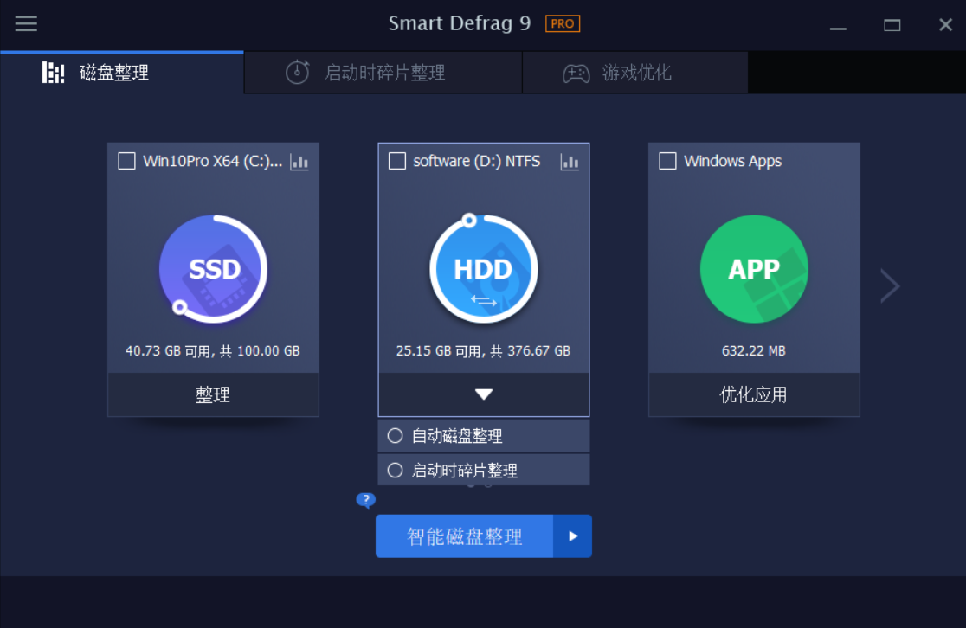Screen dimensions: 966x628
Task: Click the chart icon beside software (D:) NTFS
Action: (570, 162)
